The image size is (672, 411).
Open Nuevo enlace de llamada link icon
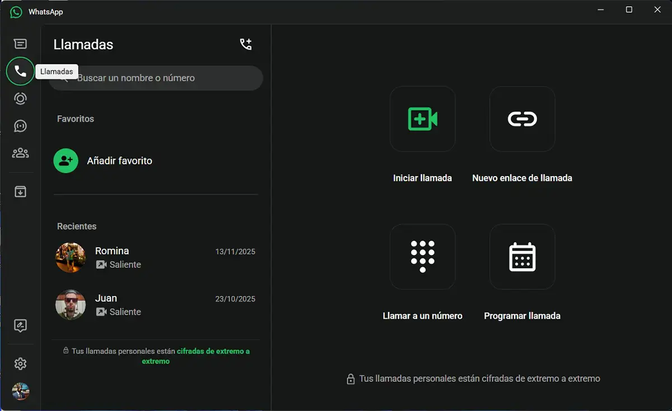[x=521, y=119]
